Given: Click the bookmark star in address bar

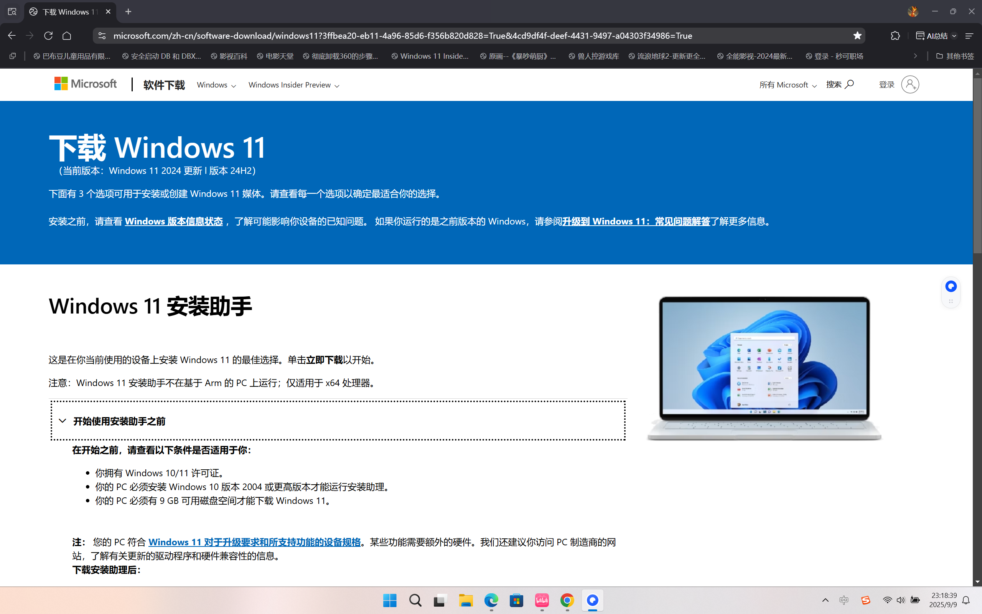Looking at the screenshot, I should click(x=857, y=36).
